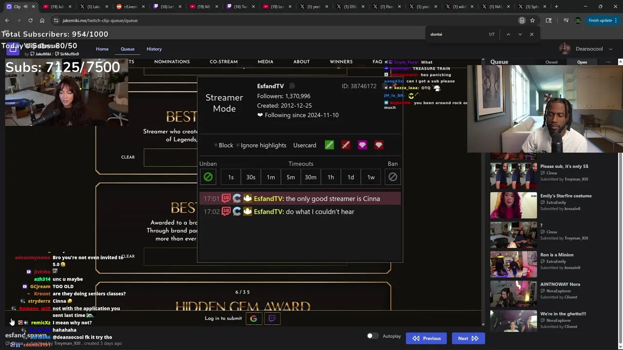
Task: Open the History nav tab
Action: [x=154, y=49]
